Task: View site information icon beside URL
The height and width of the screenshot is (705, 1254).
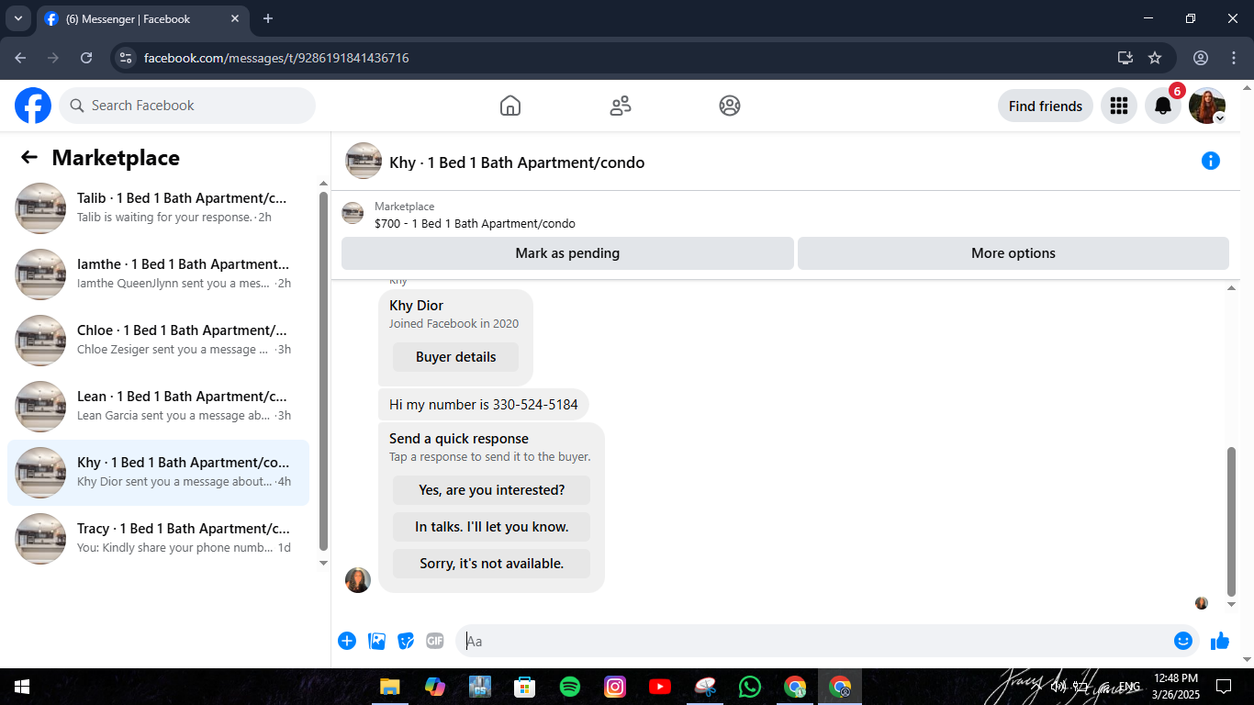Action: (127, 58)
